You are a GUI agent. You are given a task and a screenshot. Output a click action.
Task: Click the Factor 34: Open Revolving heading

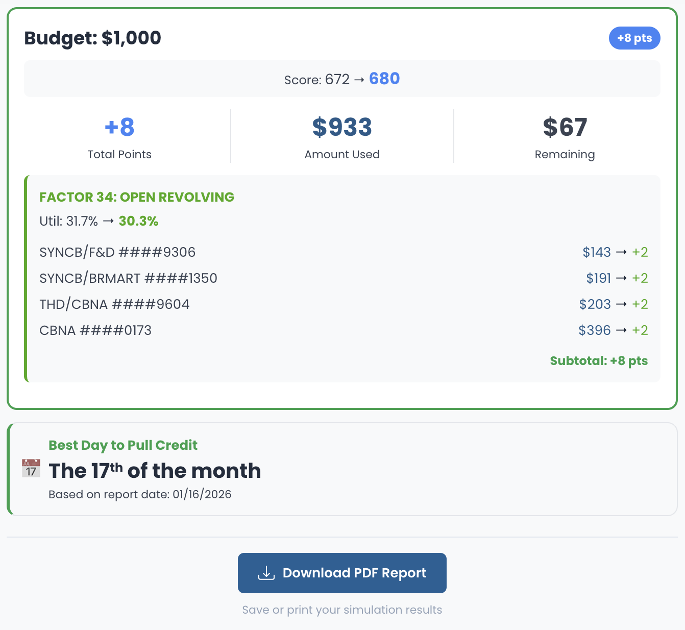click(x=137, y=197)
